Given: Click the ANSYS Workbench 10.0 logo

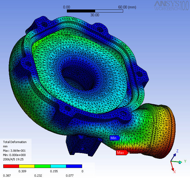Looking at the screenshot, I should pos(171,6).
